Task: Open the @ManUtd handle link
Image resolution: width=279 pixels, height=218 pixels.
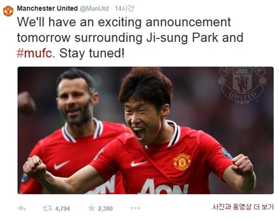Action: point(94,9)
